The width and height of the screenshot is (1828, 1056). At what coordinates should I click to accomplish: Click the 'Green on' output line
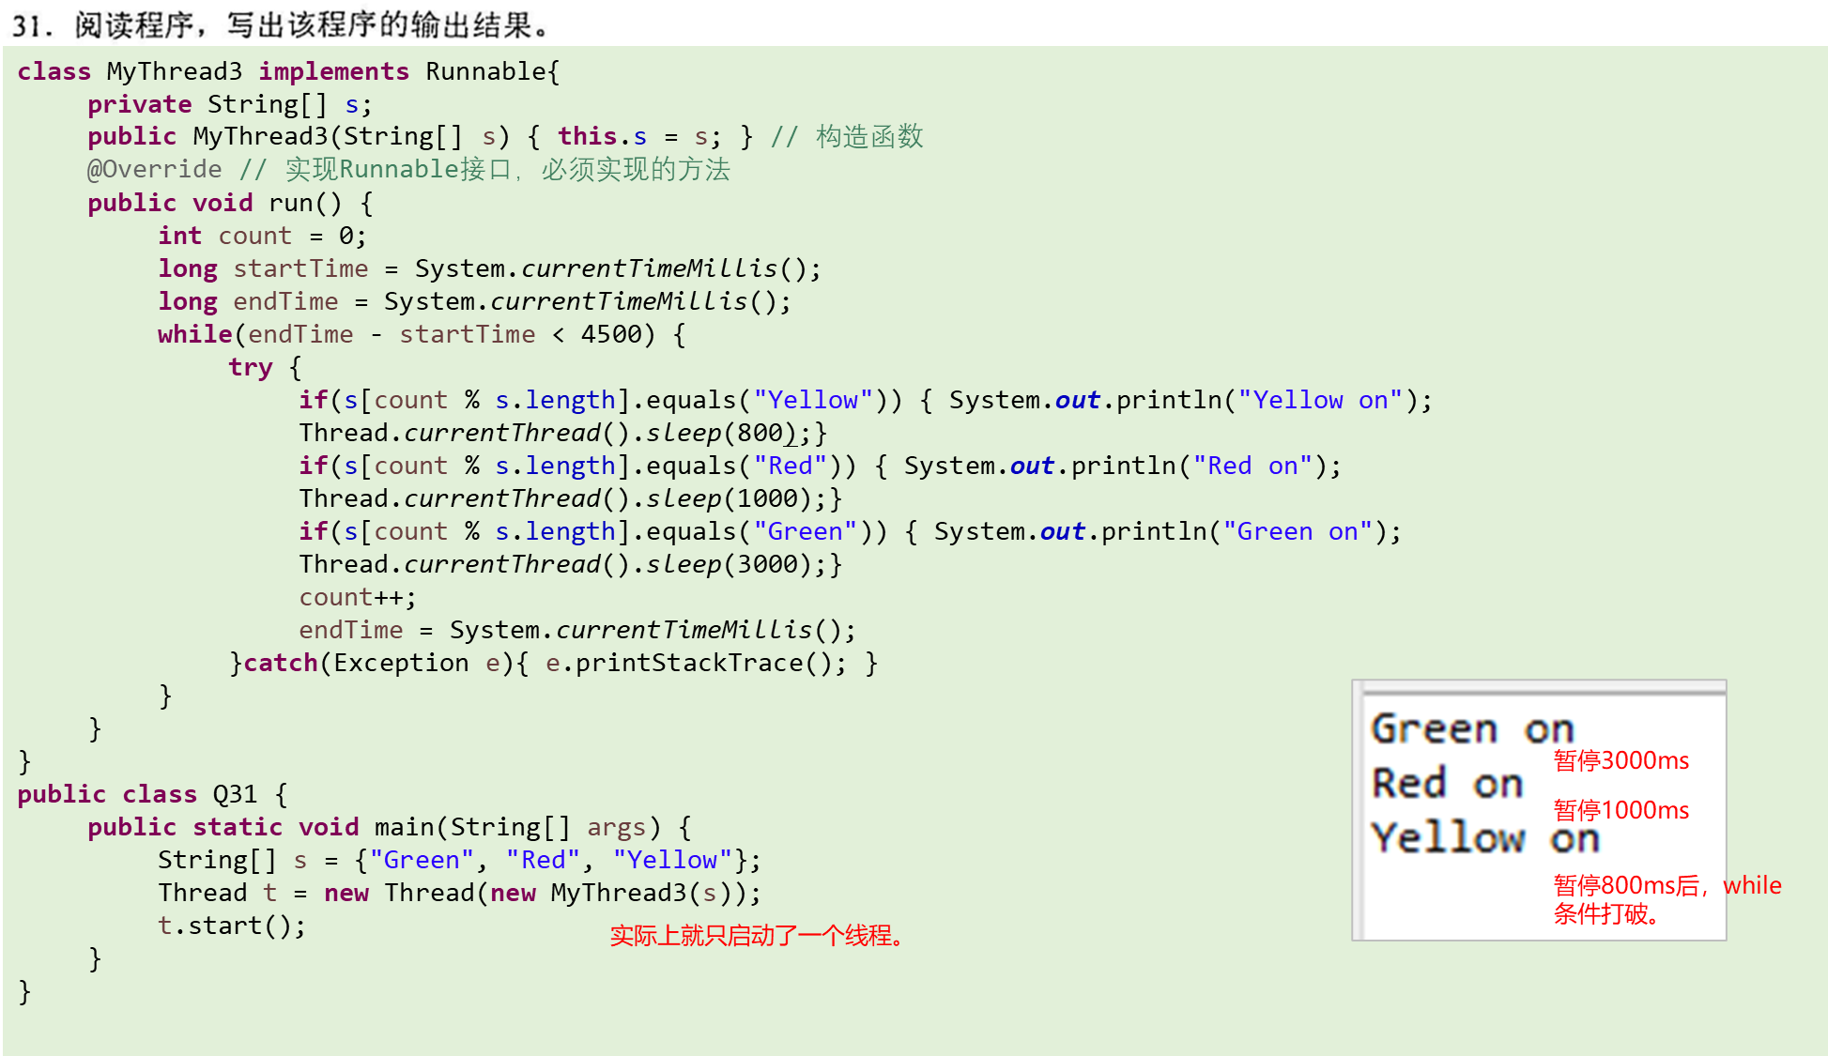coord(1471,729)
